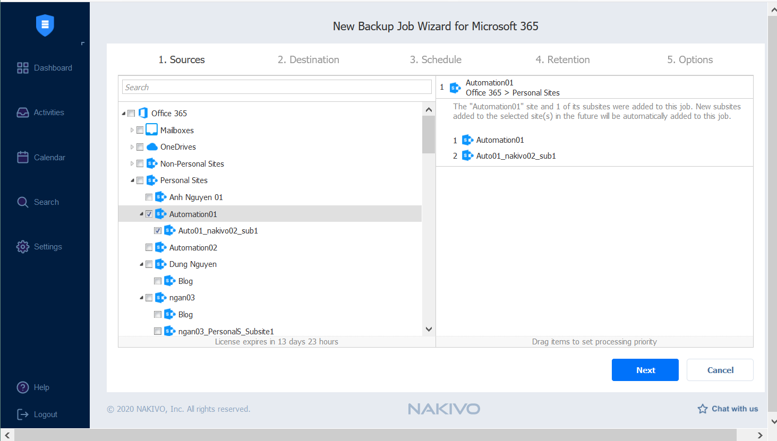Image resolution: width=777 pixels, height=441 pixels.
Task: Click the Logout arrow icon
Action: (23, 414)
